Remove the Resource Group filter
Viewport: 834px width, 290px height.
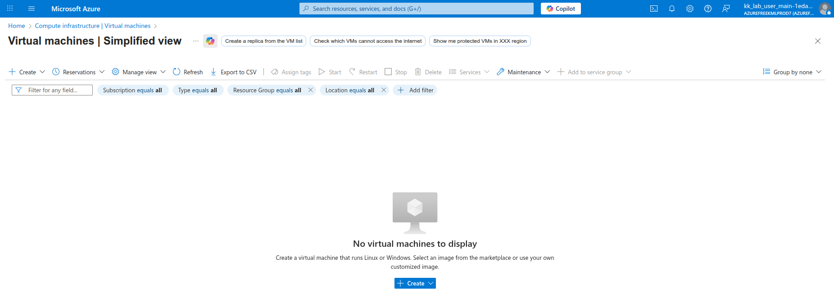(x=311, y=90)
